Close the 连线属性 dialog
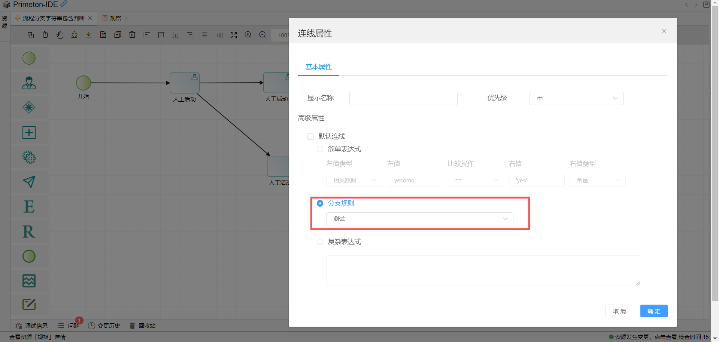 click(664, 31)
